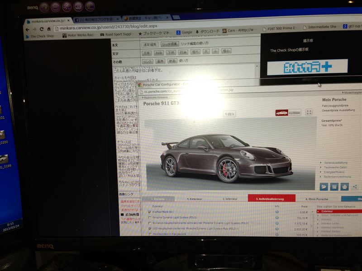Click the fullscreen view icon above the car

309,112
